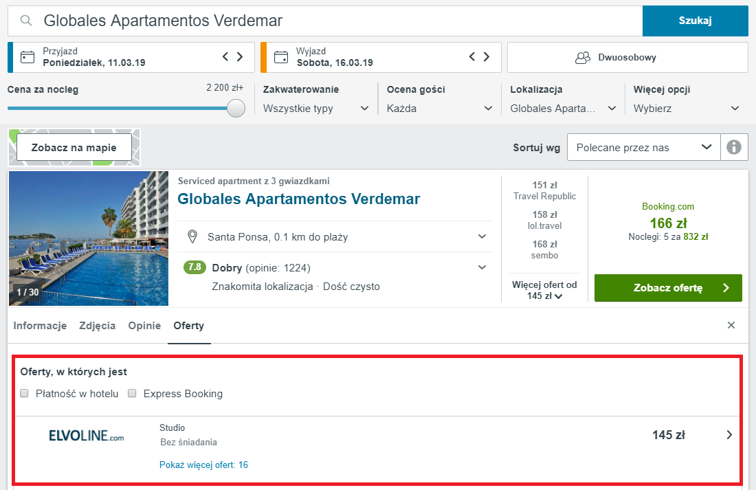This screenshot has height=490, width=756.
Task: Click the price per night slider handle
Action: click(236, 108)
